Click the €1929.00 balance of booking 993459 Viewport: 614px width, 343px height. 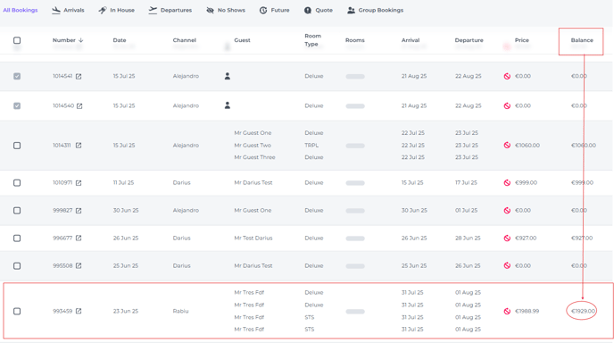[x=583, y=311]
